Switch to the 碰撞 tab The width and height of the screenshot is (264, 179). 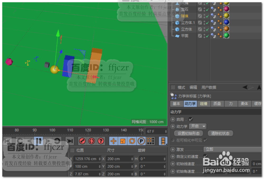[204, 104]
